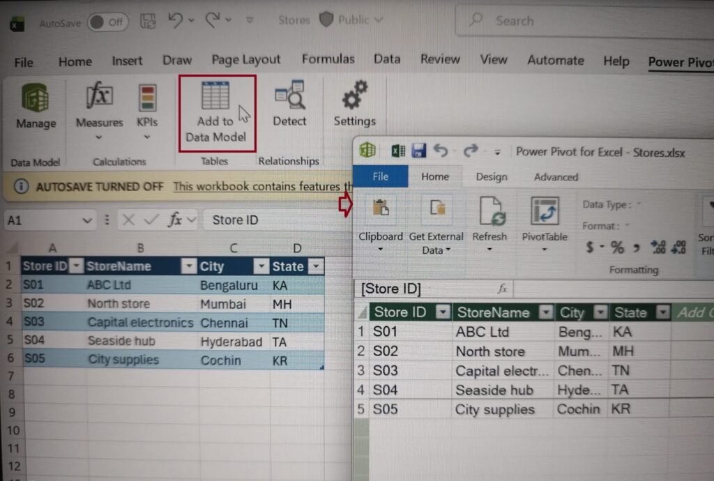Apply percent format in Power Pivot
Image resolution: width=714 pixels, height=481 pixels.
(x=617, y=247)
